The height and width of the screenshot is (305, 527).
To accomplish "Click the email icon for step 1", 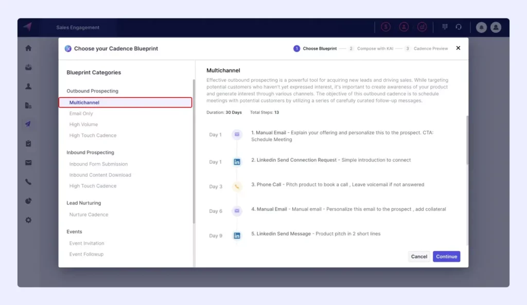I will click(x=237, y=134).
